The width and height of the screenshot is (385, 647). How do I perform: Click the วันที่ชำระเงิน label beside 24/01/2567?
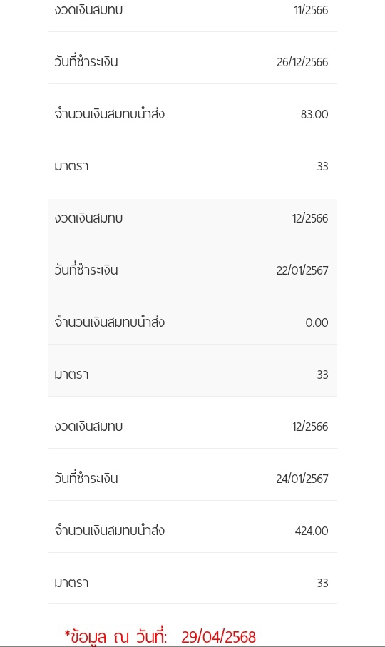86,478
